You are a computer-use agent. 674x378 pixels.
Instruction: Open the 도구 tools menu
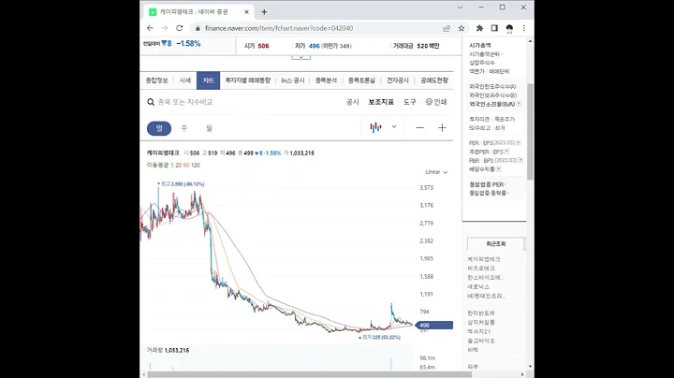[x=410, y=102]
